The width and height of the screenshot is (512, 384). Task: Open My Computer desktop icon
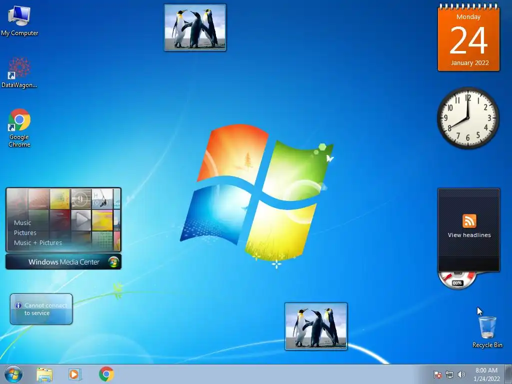tap(19, 21)
